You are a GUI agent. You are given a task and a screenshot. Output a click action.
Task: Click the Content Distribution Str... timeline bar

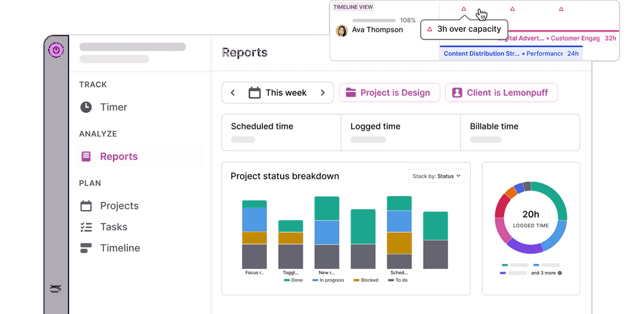tap(511, 53)
